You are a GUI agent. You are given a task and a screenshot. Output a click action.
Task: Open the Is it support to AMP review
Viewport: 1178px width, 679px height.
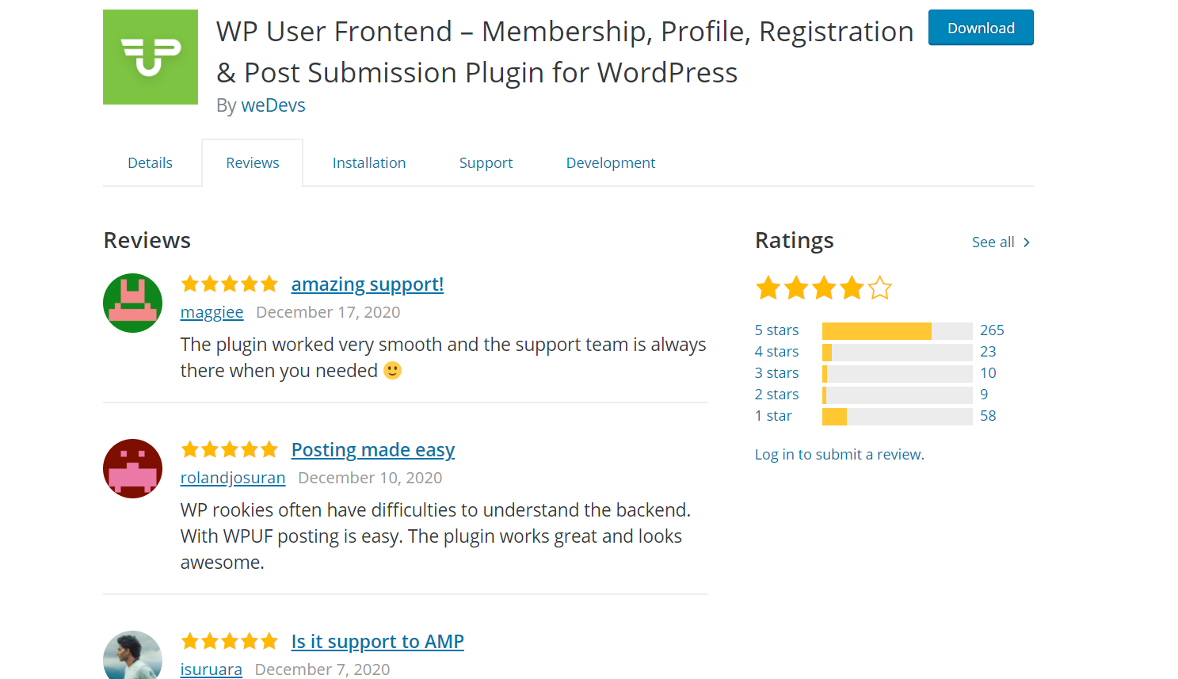[377, 641]
